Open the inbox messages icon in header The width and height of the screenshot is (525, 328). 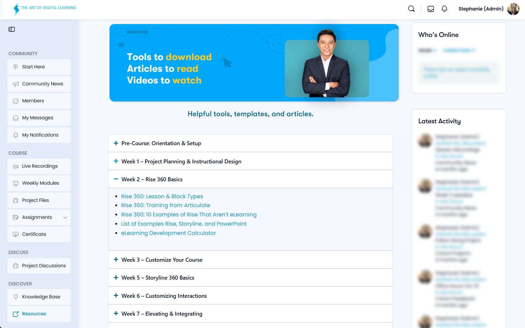431,9
